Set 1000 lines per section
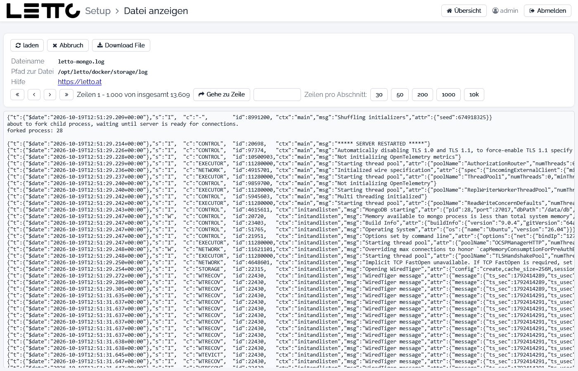This screenshot has width=578, height=371. click(448, 94)
